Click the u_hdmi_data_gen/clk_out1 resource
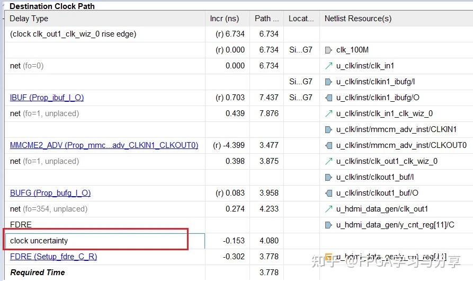 click(382, 209)
